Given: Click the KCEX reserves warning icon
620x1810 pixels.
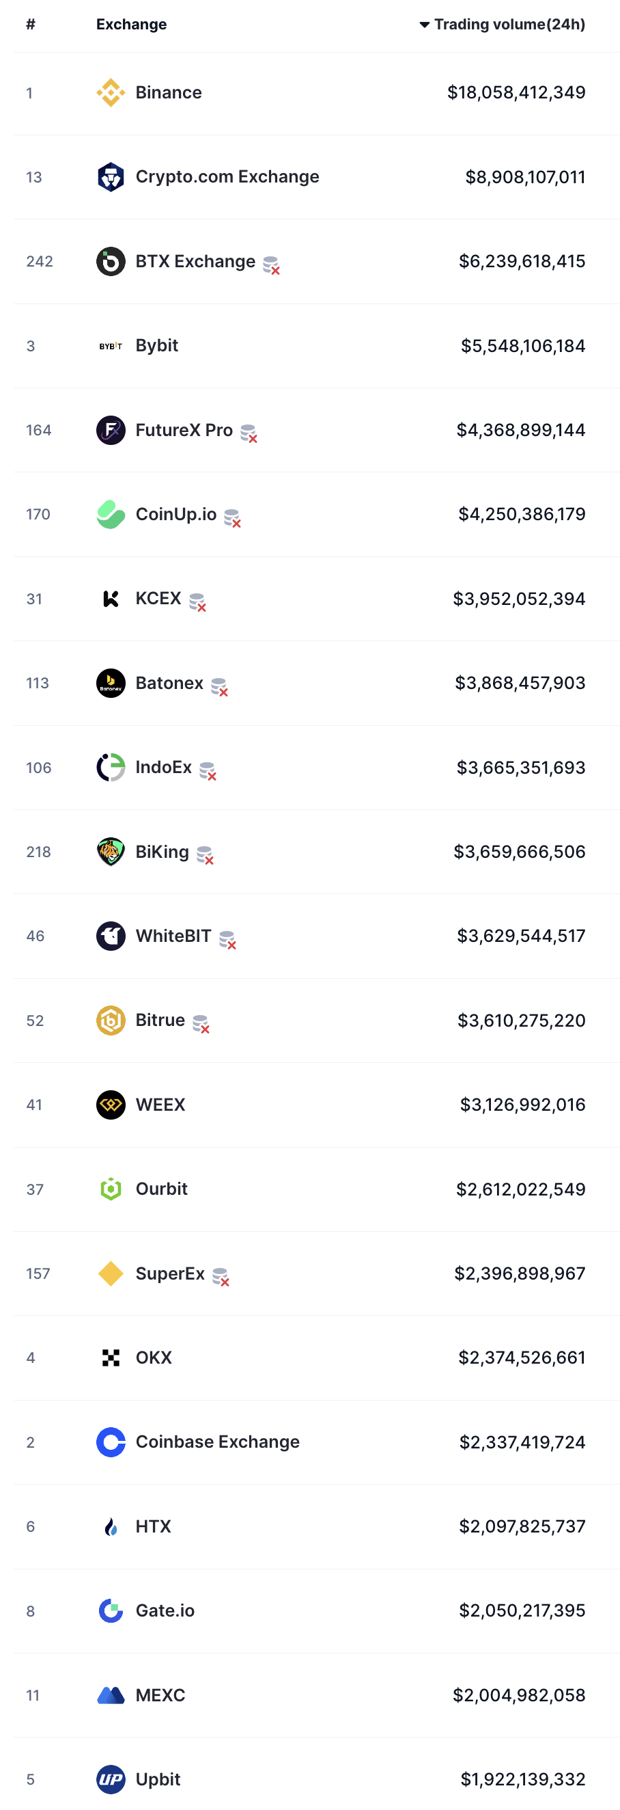Looking at the screenshot, I should coord(197,603).
